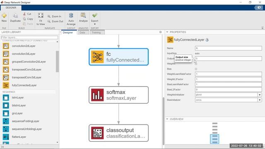The height and width of the screenshot is (149, 265).
Task: Open fullyConnectedLayer help icon in properties
Action: [x=207, y=40]
